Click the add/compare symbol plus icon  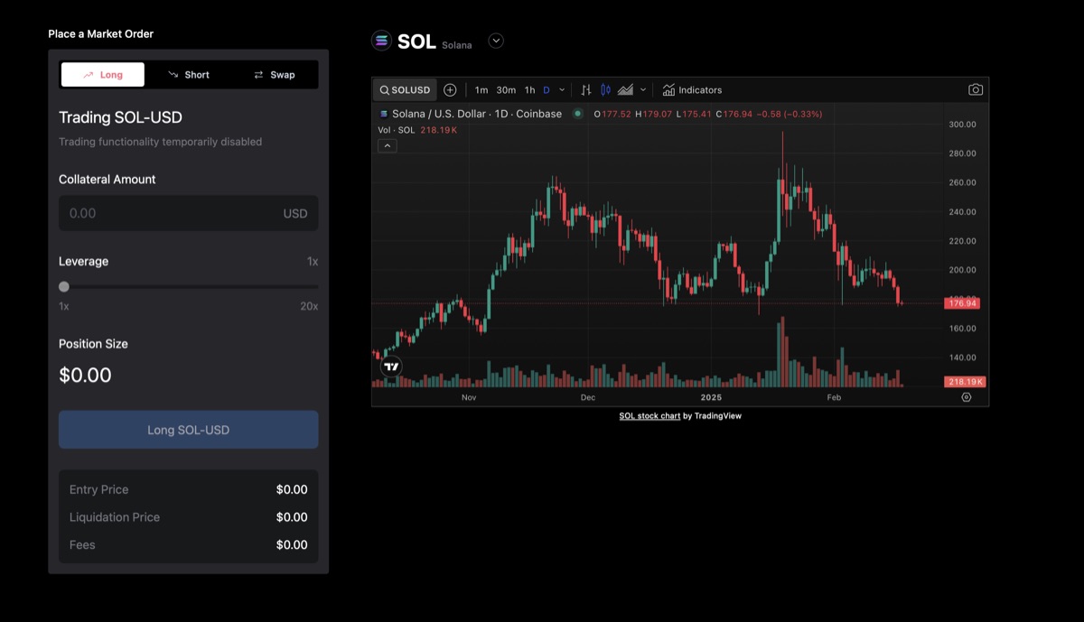tap(450, 90)
